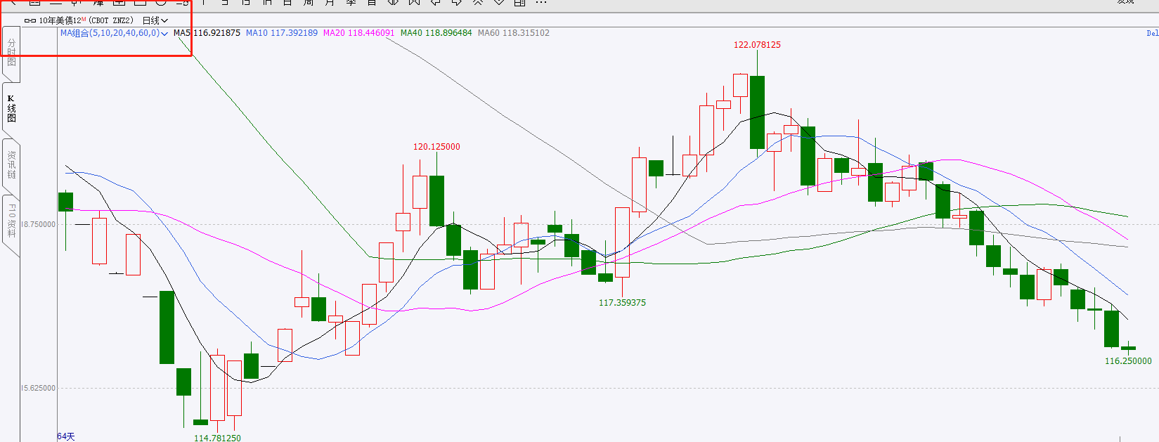Image resolution: width=1159 pixels, height=442 pixels.
Task: Click the MA40 118.896484 value label
Action: click(436, 33)
